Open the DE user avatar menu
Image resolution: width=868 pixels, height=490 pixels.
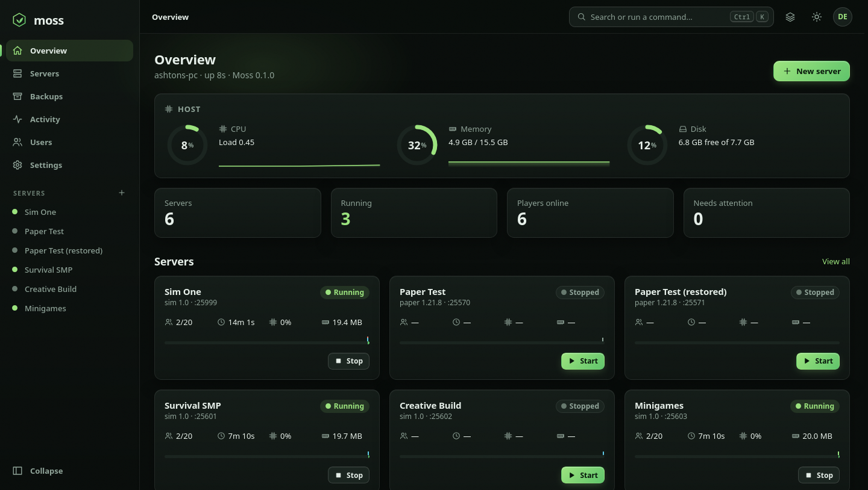click(x=843, y=17)
